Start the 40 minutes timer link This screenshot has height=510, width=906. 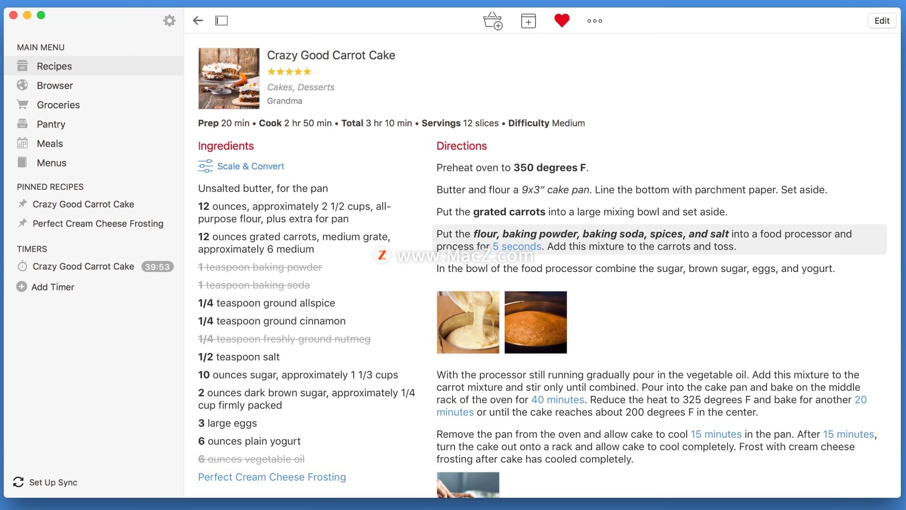click(558, 399)
